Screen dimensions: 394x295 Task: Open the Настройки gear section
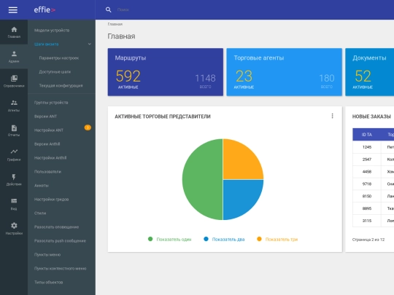[x=14, y=229]
